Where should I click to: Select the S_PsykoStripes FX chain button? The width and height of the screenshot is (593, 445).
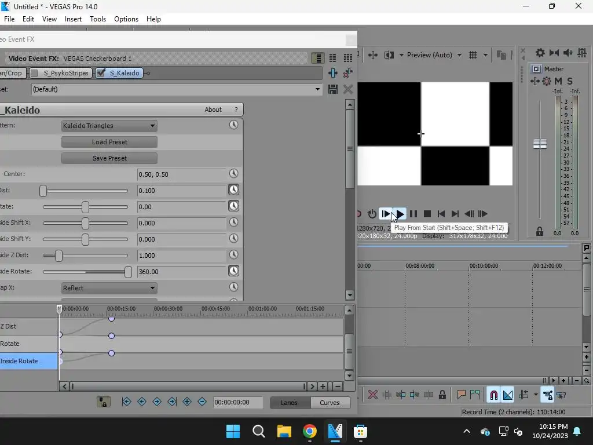tap(66, 73)
